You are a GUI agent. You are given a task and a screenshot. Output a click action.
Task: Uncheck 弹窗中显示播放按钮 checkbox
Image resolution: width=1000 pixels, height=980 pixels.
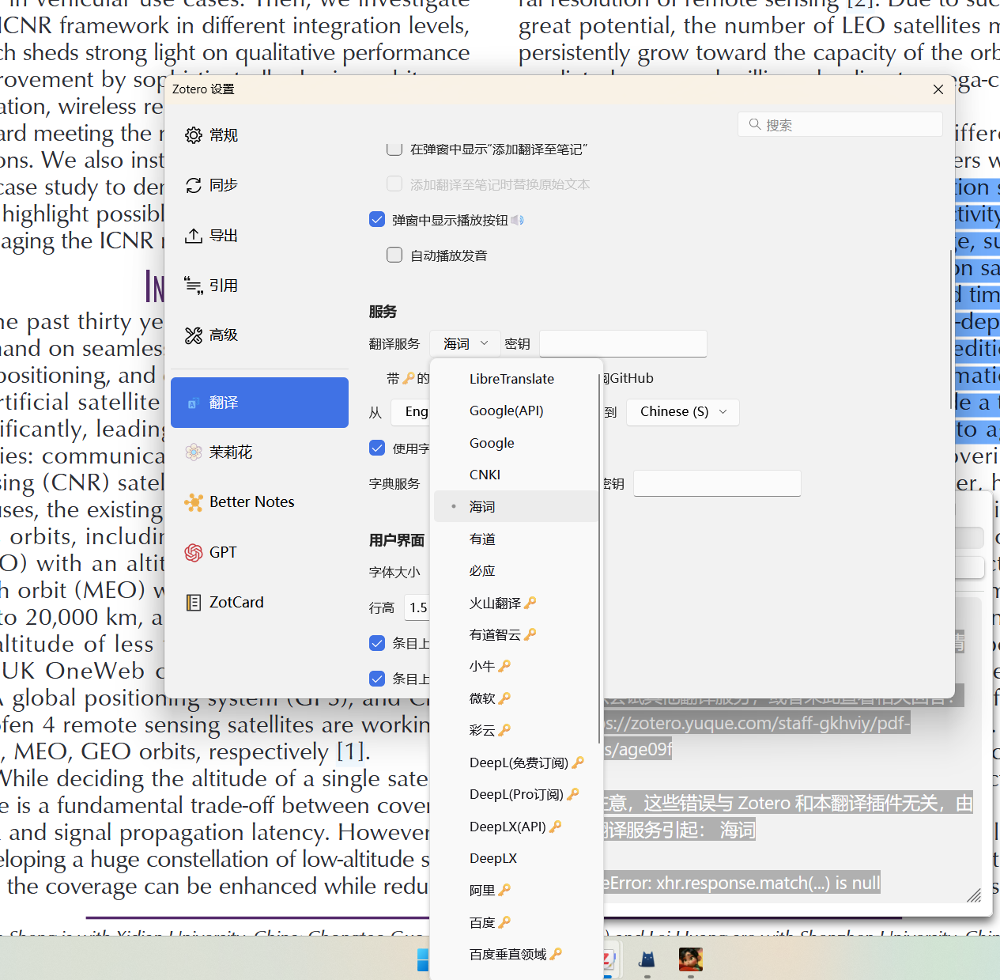[377, 219]
